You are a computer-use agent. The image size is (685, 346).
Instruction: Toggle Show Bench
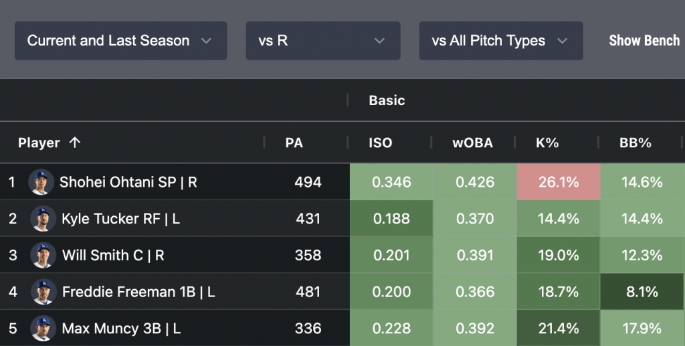coord(644,41)
